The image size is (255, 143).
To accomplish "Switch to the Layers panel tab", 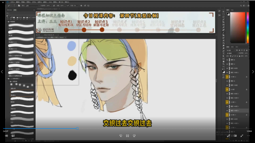I will click(x=228, y=47).
